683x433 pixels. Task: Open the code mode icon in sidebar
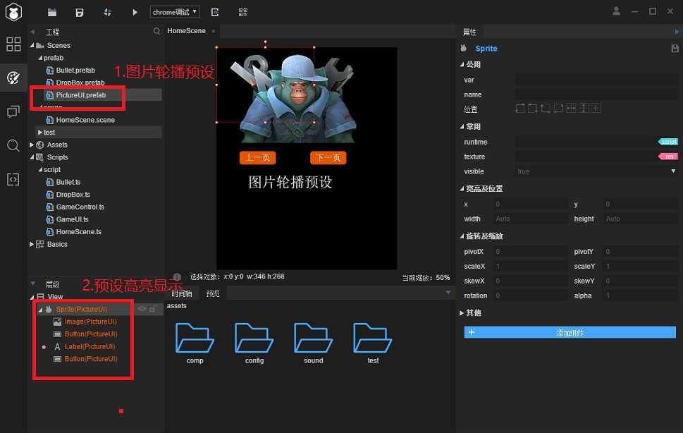tap(13, 179)
